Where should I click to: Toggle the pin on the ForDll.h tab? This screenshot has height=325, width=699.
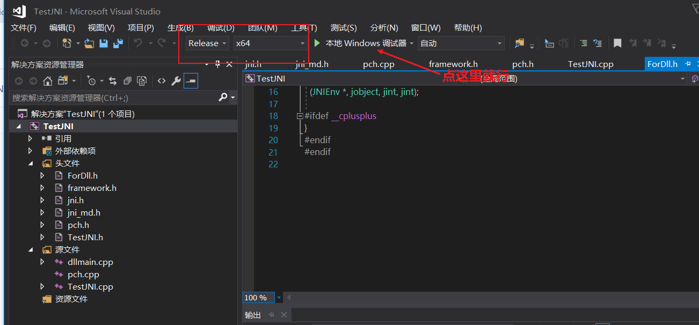[688, 64]
